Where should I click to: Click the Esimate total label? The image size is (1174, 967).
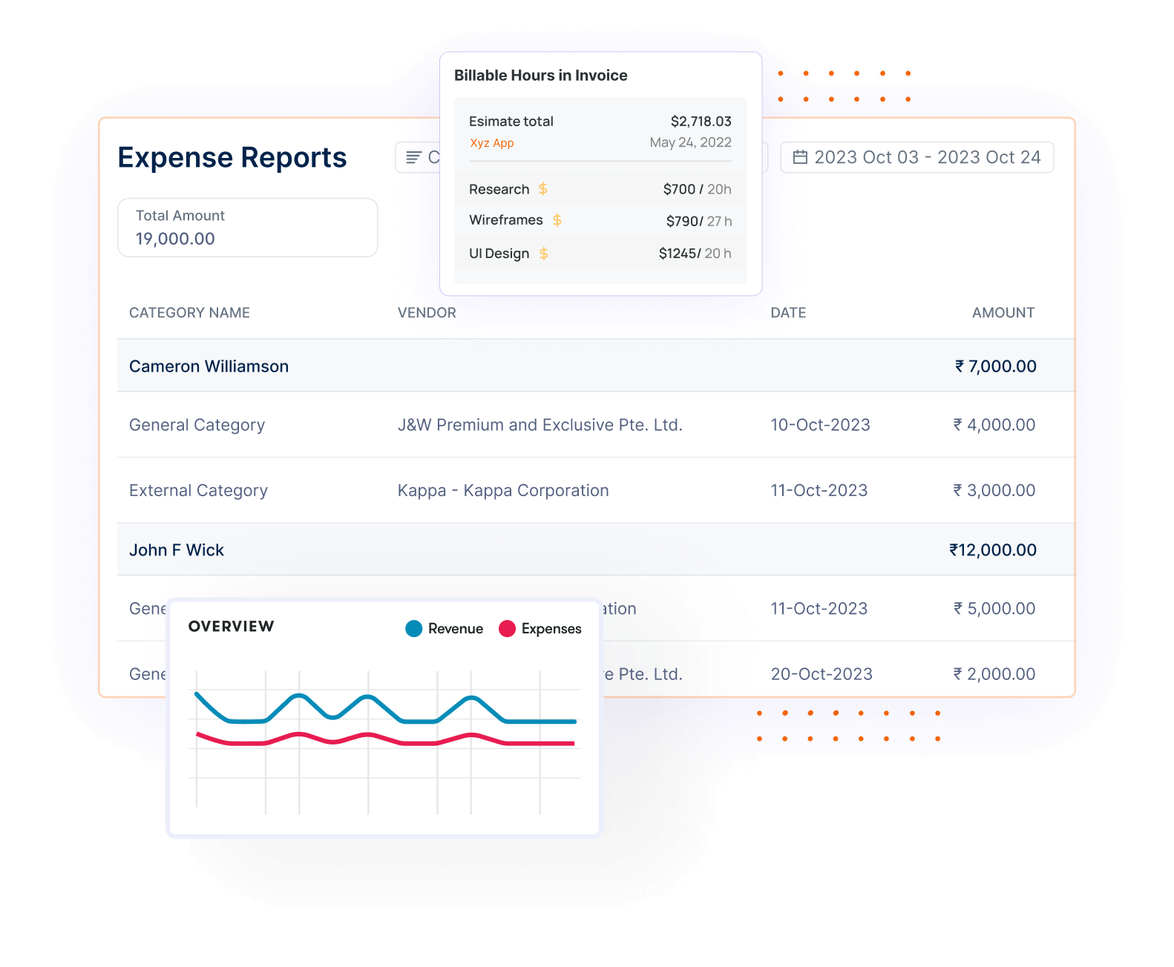(511, 122)
